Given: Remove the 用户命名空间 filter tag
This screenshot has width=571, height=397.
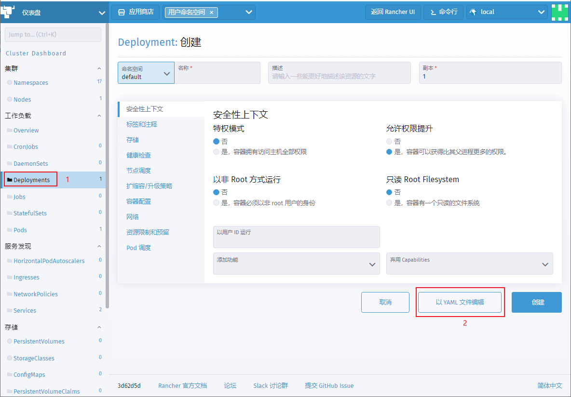Looking at the screenshot, I should click(212, 13).
